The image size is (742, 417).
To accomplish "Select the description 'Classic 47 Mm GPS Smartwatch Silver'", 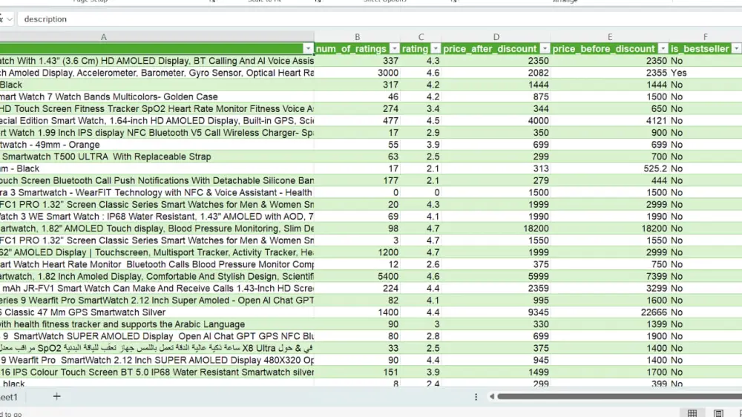I will pos(157,312).
